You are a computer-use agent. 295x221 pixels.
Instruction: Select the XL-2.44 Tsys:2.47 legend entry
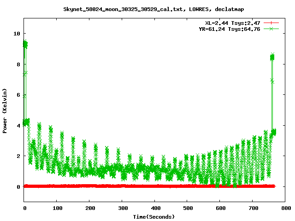coord(233,23)
